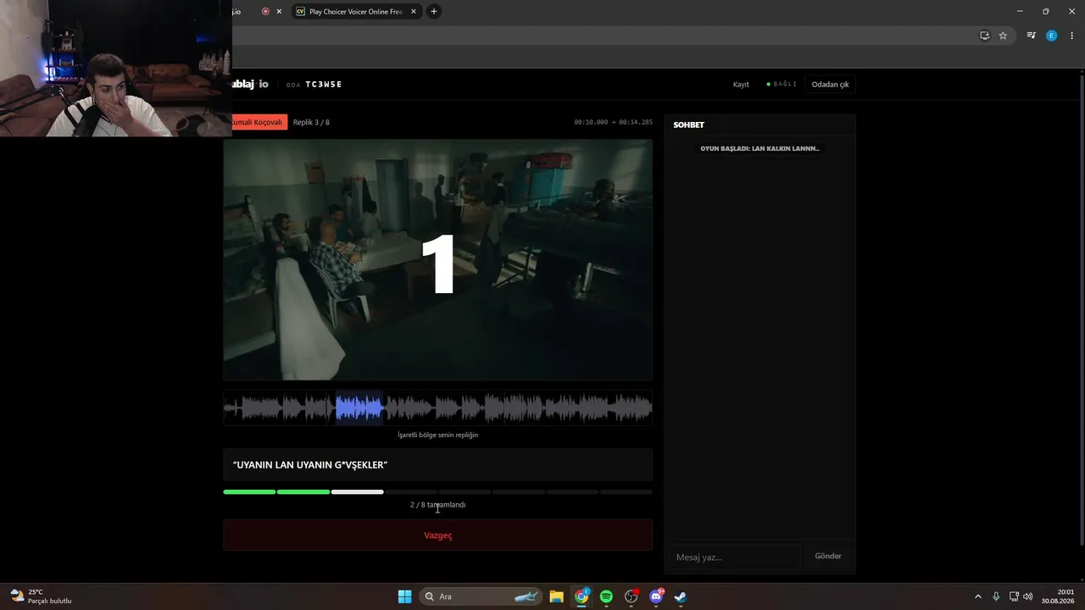Open a new browser tab
This screenshot has width=1085, height=610.
pos(434,11)
